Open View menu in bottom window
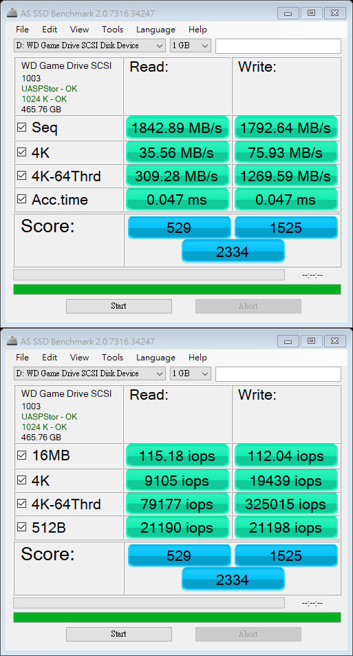Image resolution: width=353 pixels, height=656 pixels. pos(79,357)
